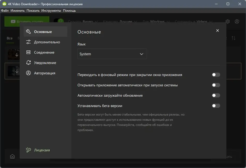Open the user account profile icon
The image size is (246, 168).
(x=237, y=21)
